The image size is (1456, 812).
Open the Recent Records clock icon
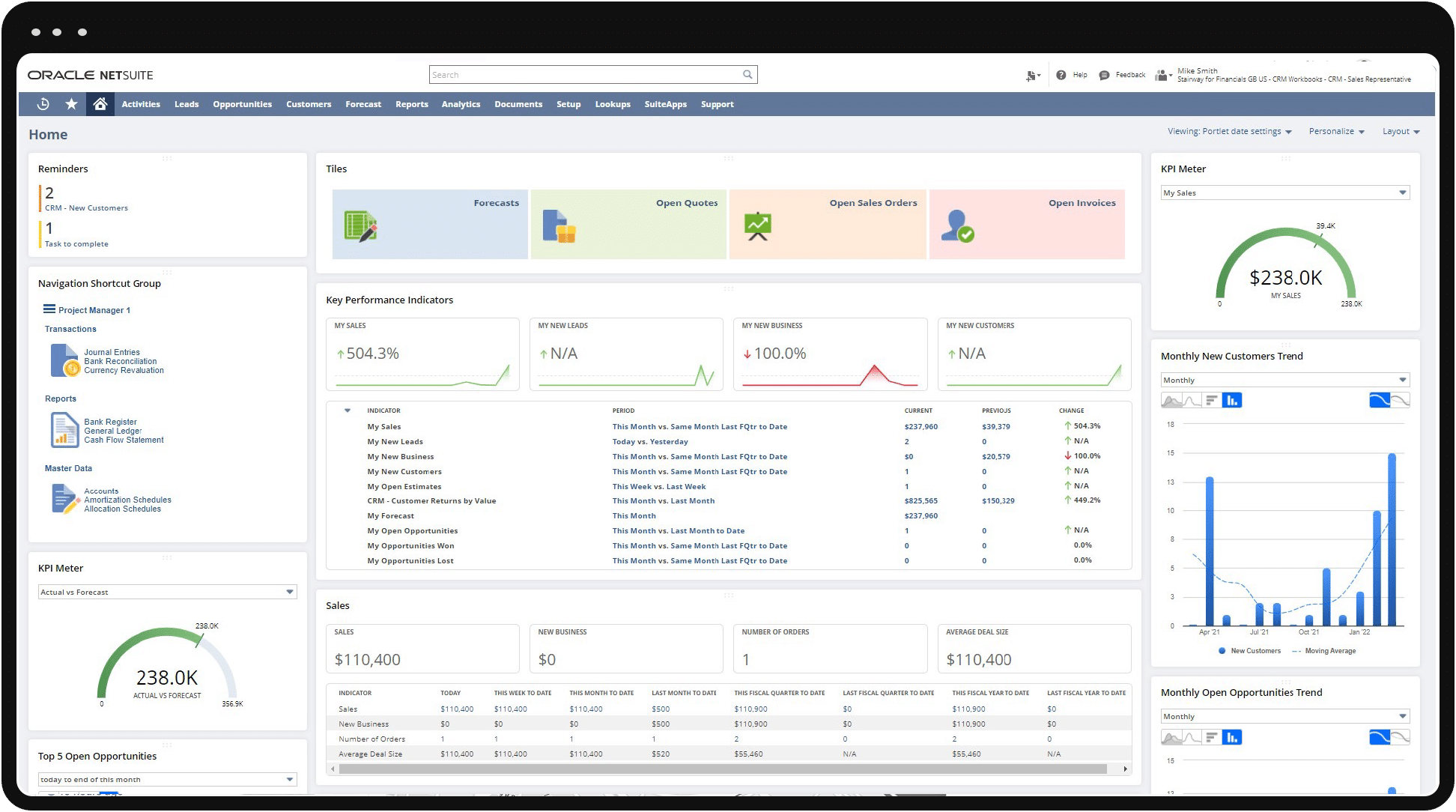pyautogui.click(x=43, y=104)
